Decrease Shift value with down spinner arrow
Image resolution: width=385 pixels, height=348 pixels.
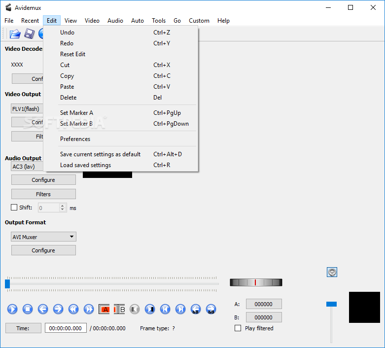63,209
